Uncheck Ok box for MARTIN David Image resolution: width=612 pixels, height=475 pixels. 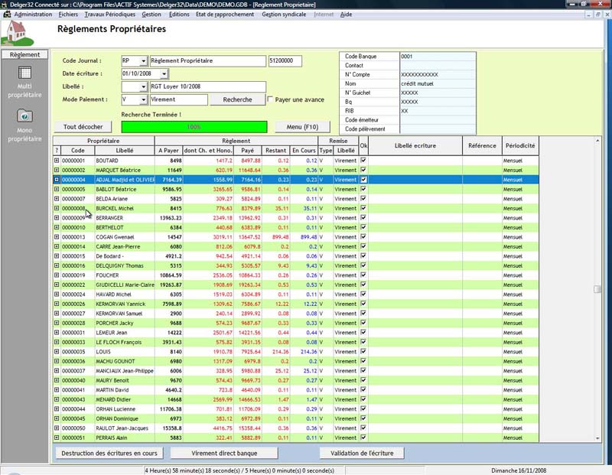pyautogui.click(x=363, y=390)
